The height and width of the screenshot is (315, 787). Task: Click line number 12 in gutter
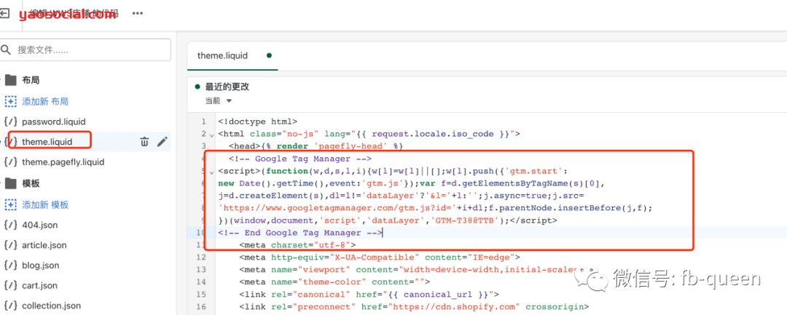(201, 258)
